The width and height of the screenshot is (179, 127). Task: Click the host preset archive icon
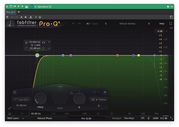7,17
